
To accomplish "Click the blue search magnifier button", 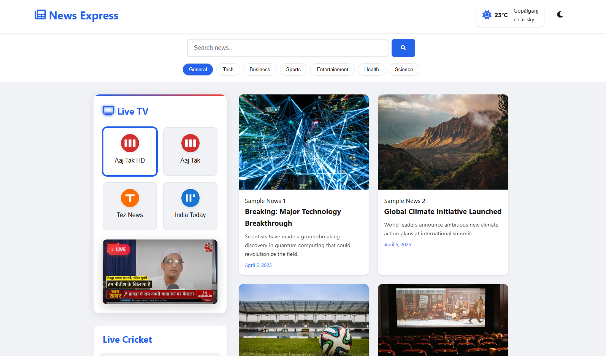I will (x=403, y=48).
